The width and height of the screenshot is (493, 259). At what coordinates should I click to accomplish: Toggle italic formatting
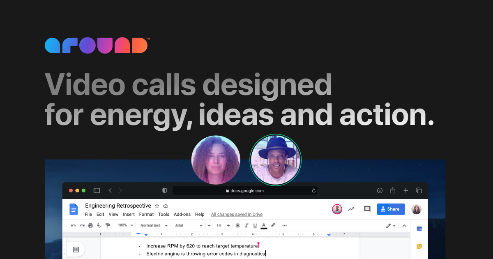pyautogui.click(x=246, y=225)
